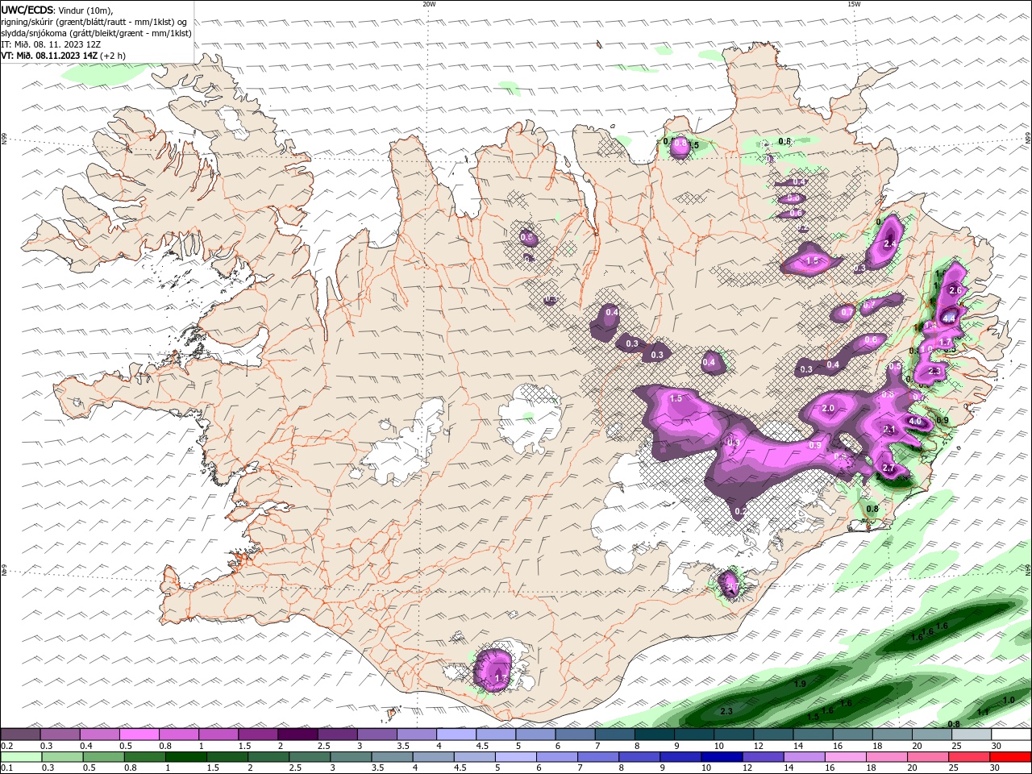Click the 2.7 snowfall value on the map
The height and width of the screenshot is (774, 1032).
pos(889,468)
